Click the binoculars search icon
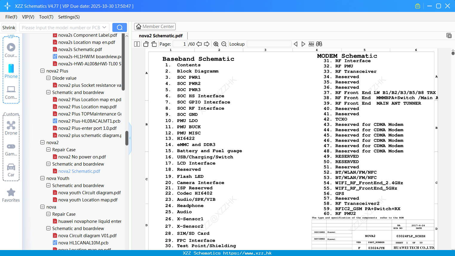The width and height of the screenshot is (455, 256). pyautogui.click(x=319, y=44)
